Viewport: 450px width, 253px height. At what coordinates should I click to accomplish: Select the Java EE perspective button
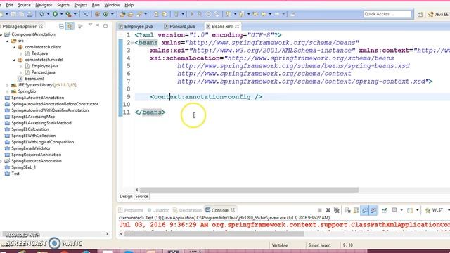438,14
